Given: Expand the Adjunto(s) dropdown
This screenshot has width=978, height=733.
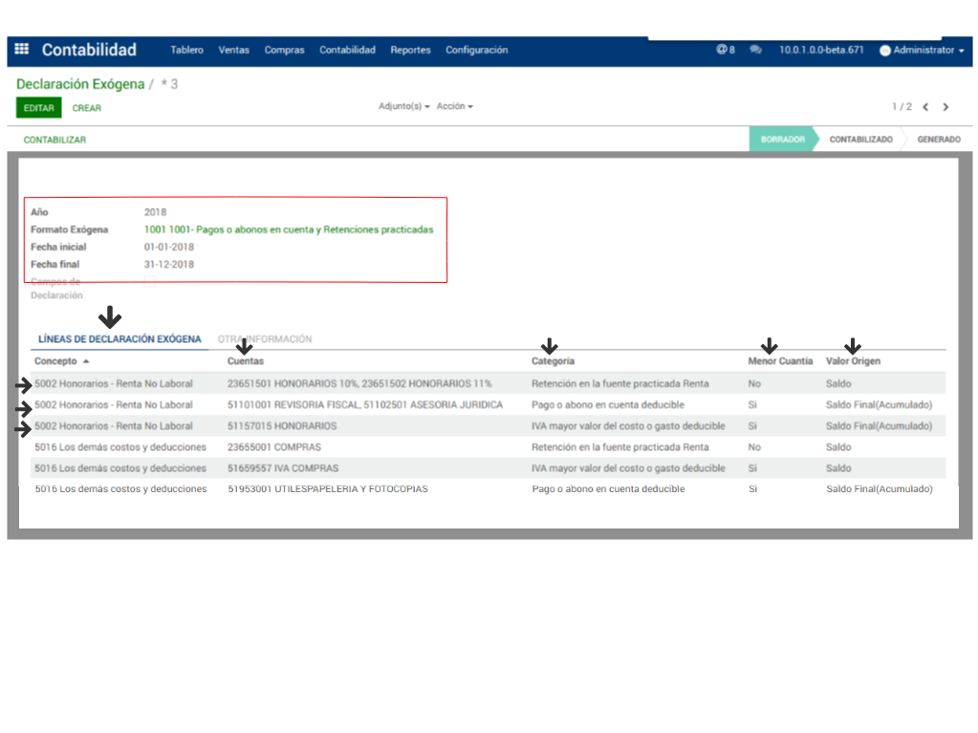Looking at the screenshot, I should [x=403, y=107].
